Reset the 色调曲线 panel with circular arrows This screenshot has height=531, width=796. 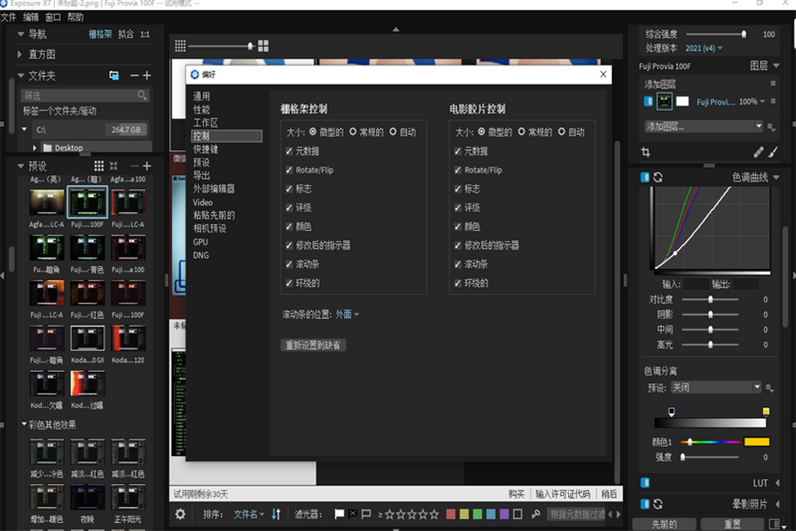click(x=658, y=177)
